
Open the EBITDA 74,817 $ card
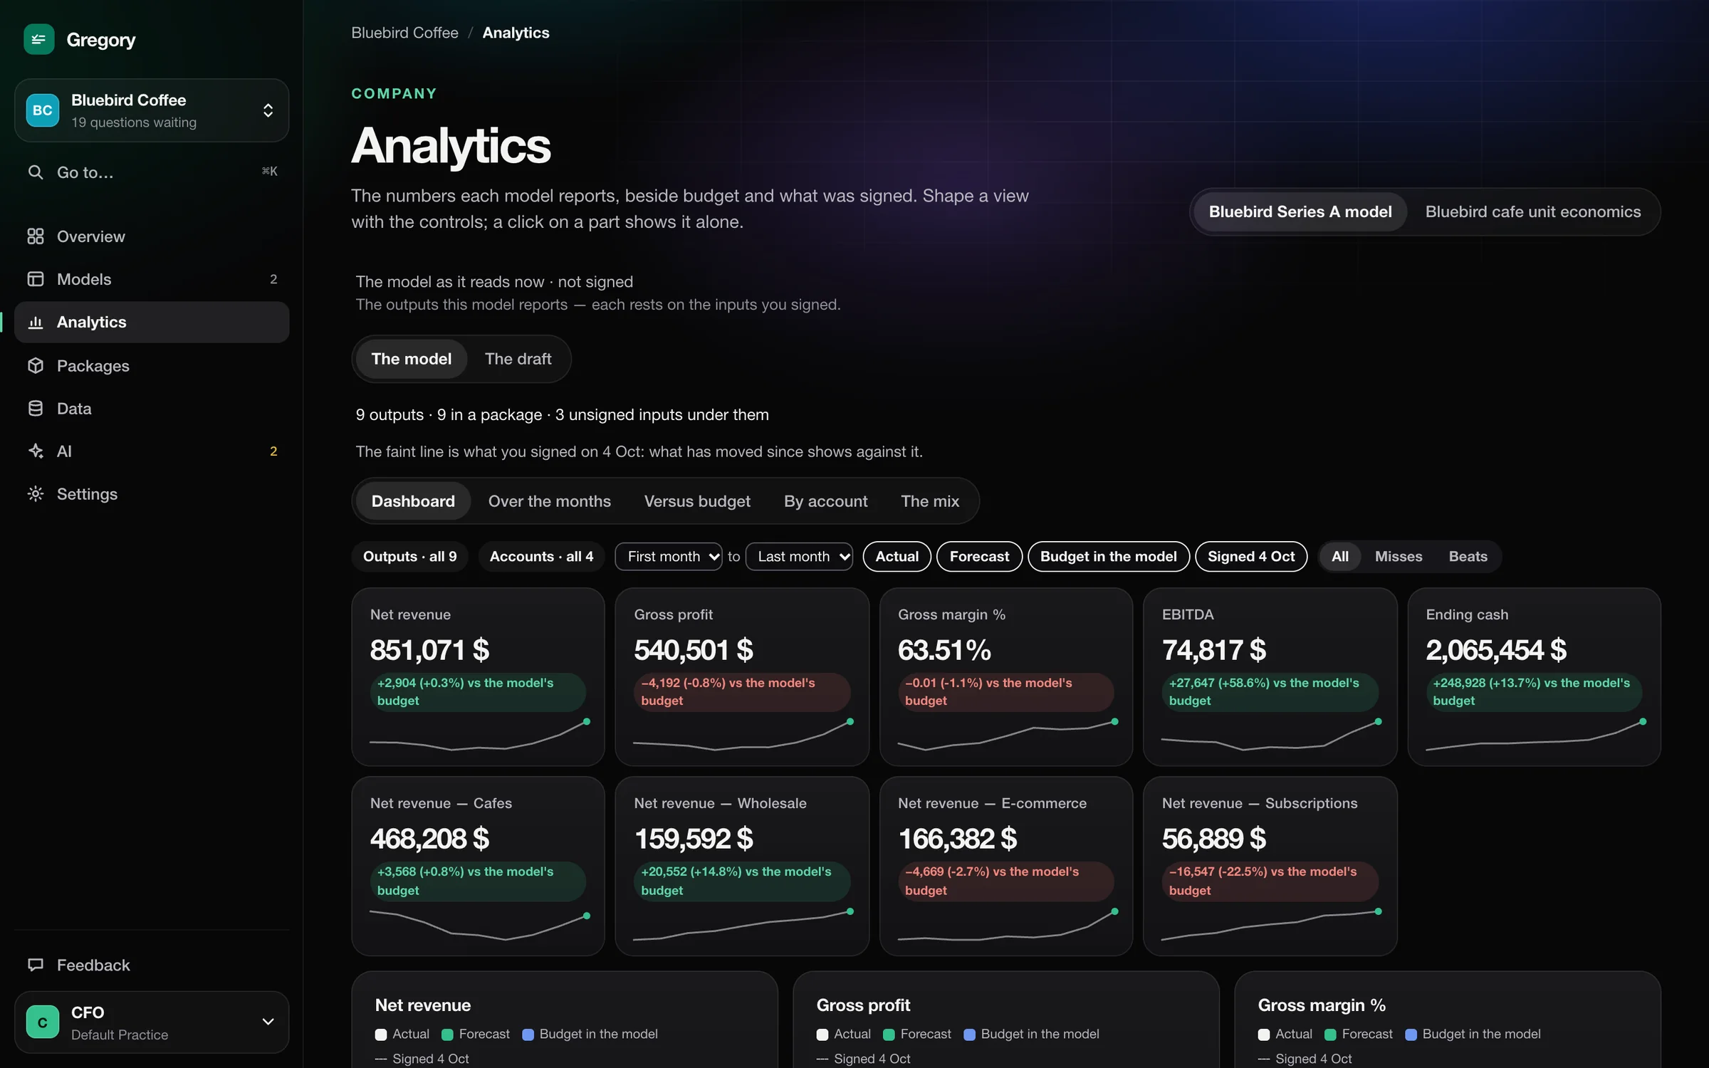[x=1270, y=677]
